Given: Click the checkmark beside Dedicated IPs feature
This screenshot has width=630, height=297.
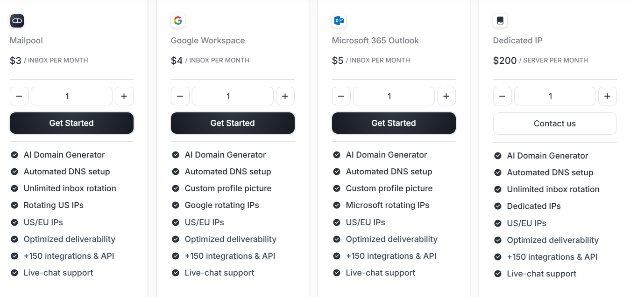Looking at the screenshot, I should 498,206.
